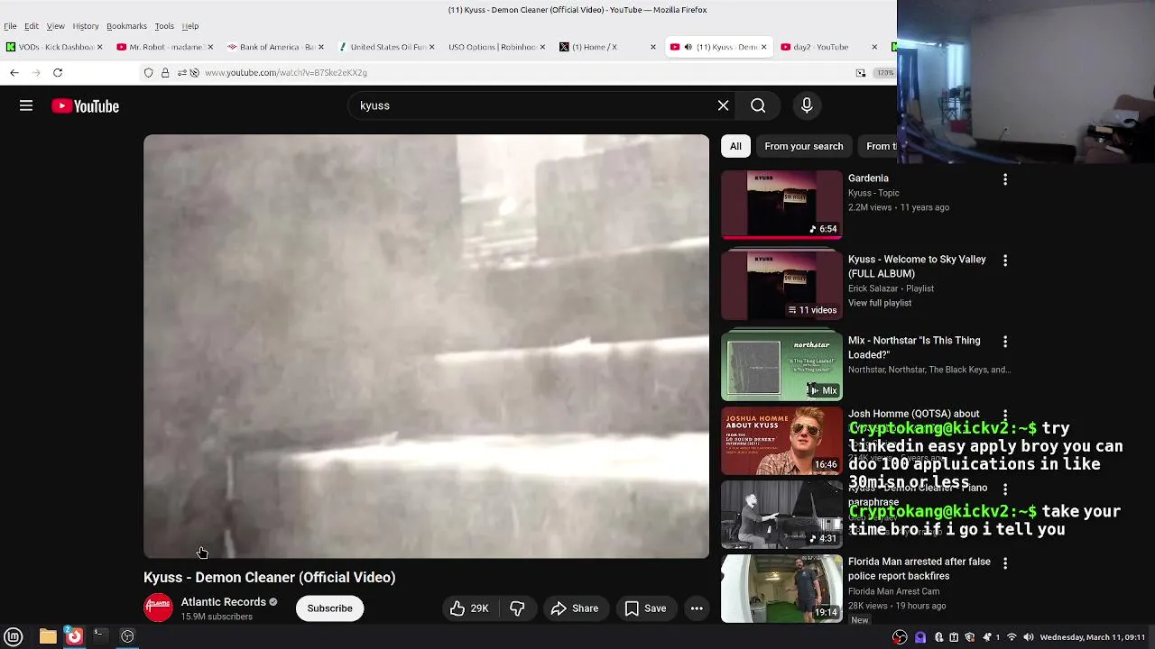Open the Gardenia video title
Viewport: 1155px width, 649px height.
click(868, 178)
